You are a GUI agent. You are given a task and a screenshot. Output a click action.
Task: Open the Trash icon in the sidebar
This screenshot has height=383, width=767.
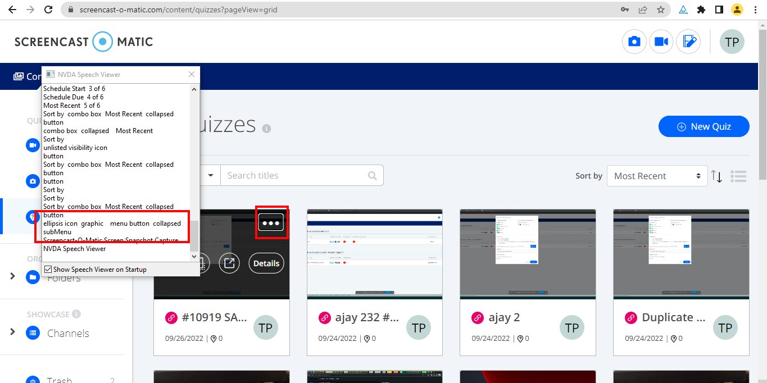(33, 379)
